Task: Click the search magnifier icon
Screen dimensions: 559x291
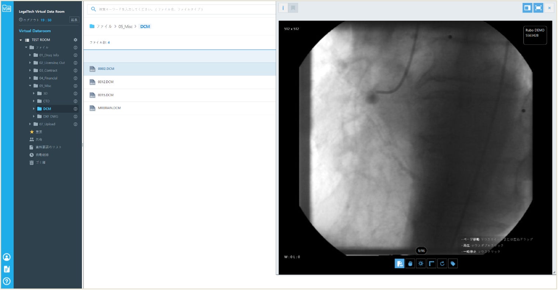Action: 93,9
